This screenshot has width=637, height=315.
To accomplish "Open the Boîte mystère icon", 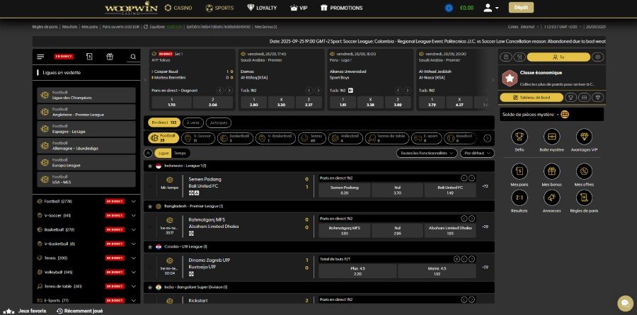I will [x=551, y=136].
